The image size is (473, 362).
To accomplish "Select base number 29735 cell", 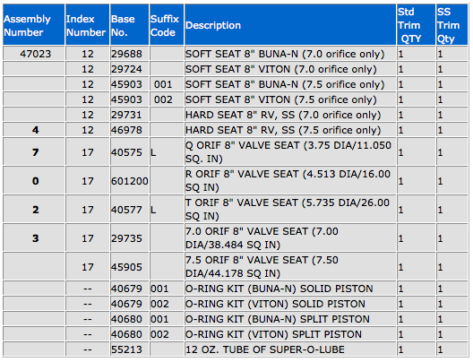I will tap(129, 238).
